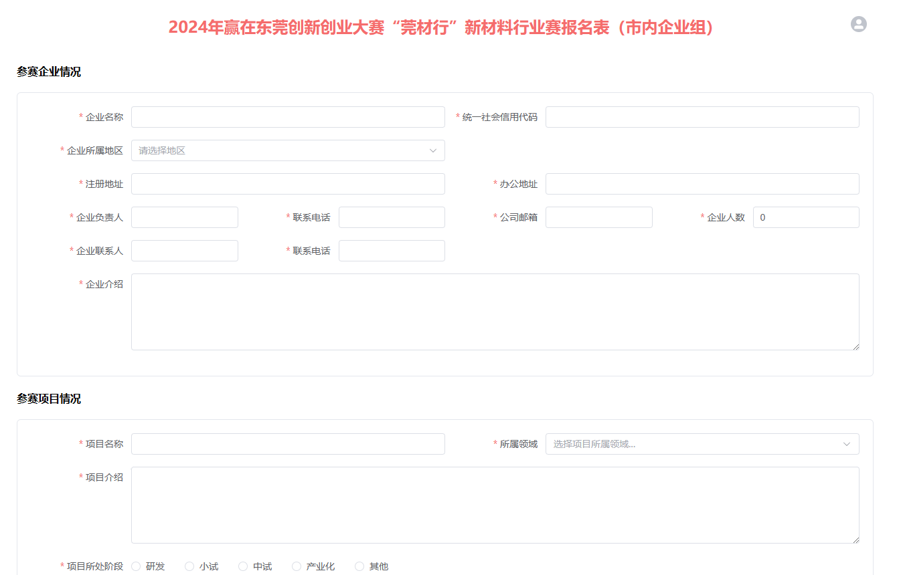This screenshot has height=575, width=899.
Task: Choose 小试 as project stage
Action: [189, 566]
